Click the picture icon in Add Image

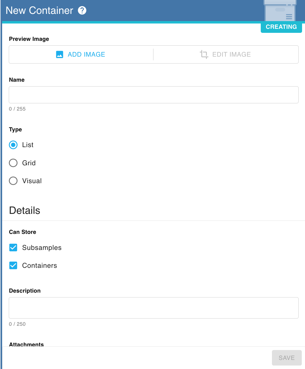pos(60,54)
